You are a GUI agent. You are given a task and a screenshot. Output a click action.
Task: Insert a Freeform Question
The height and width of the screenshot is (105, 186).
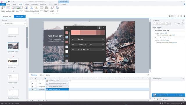[x=37, y=9]
